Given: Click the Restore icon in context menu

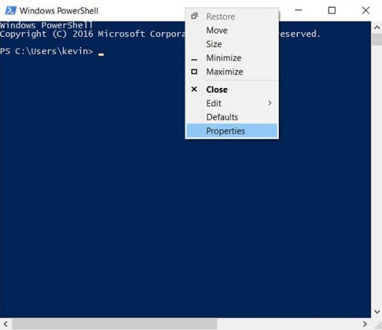Looking at the screenshot, I should coord(194,16).
